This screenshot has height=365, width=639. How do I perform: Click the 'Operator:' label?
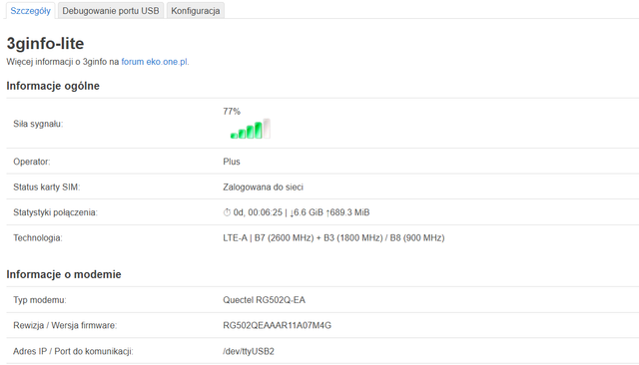pos(31,162)
